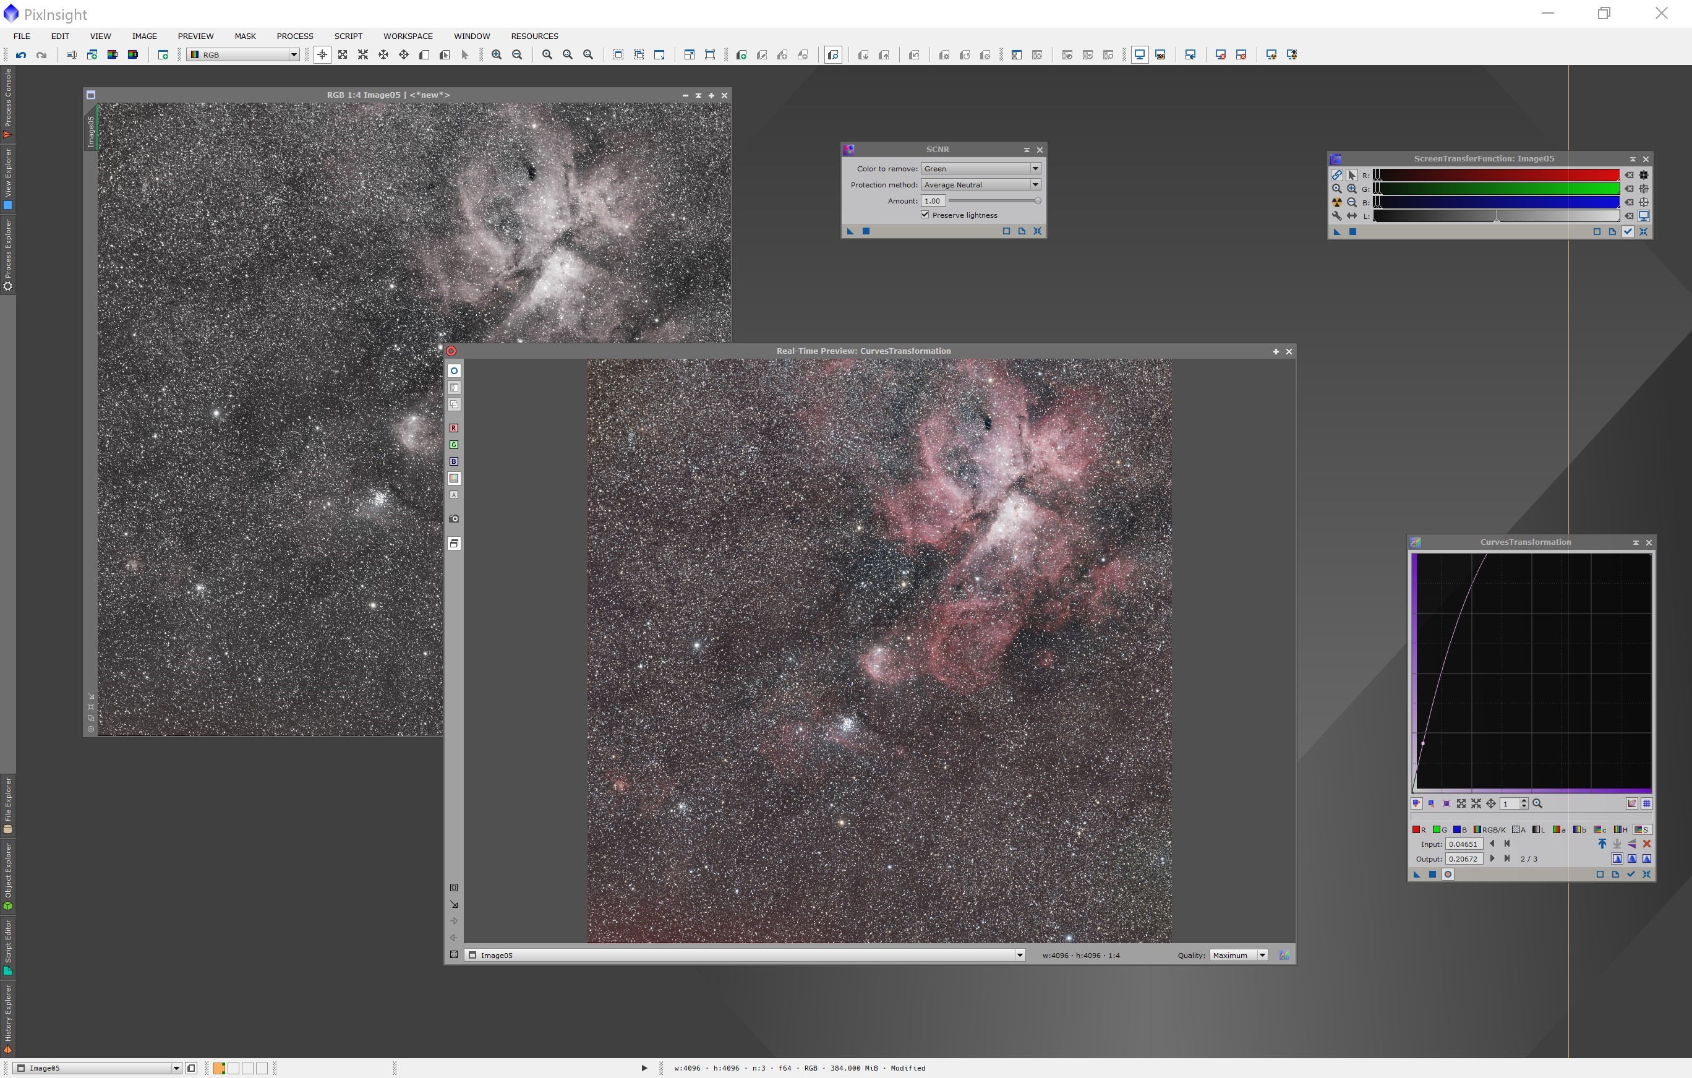Click the STF luminance L midtones bar
This screenshot has height=1078, width=1692.
(x=1497, y=216)
